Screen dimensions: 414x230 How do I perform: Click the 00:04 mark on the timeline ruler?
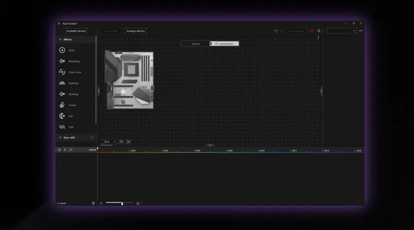point(166,150)
